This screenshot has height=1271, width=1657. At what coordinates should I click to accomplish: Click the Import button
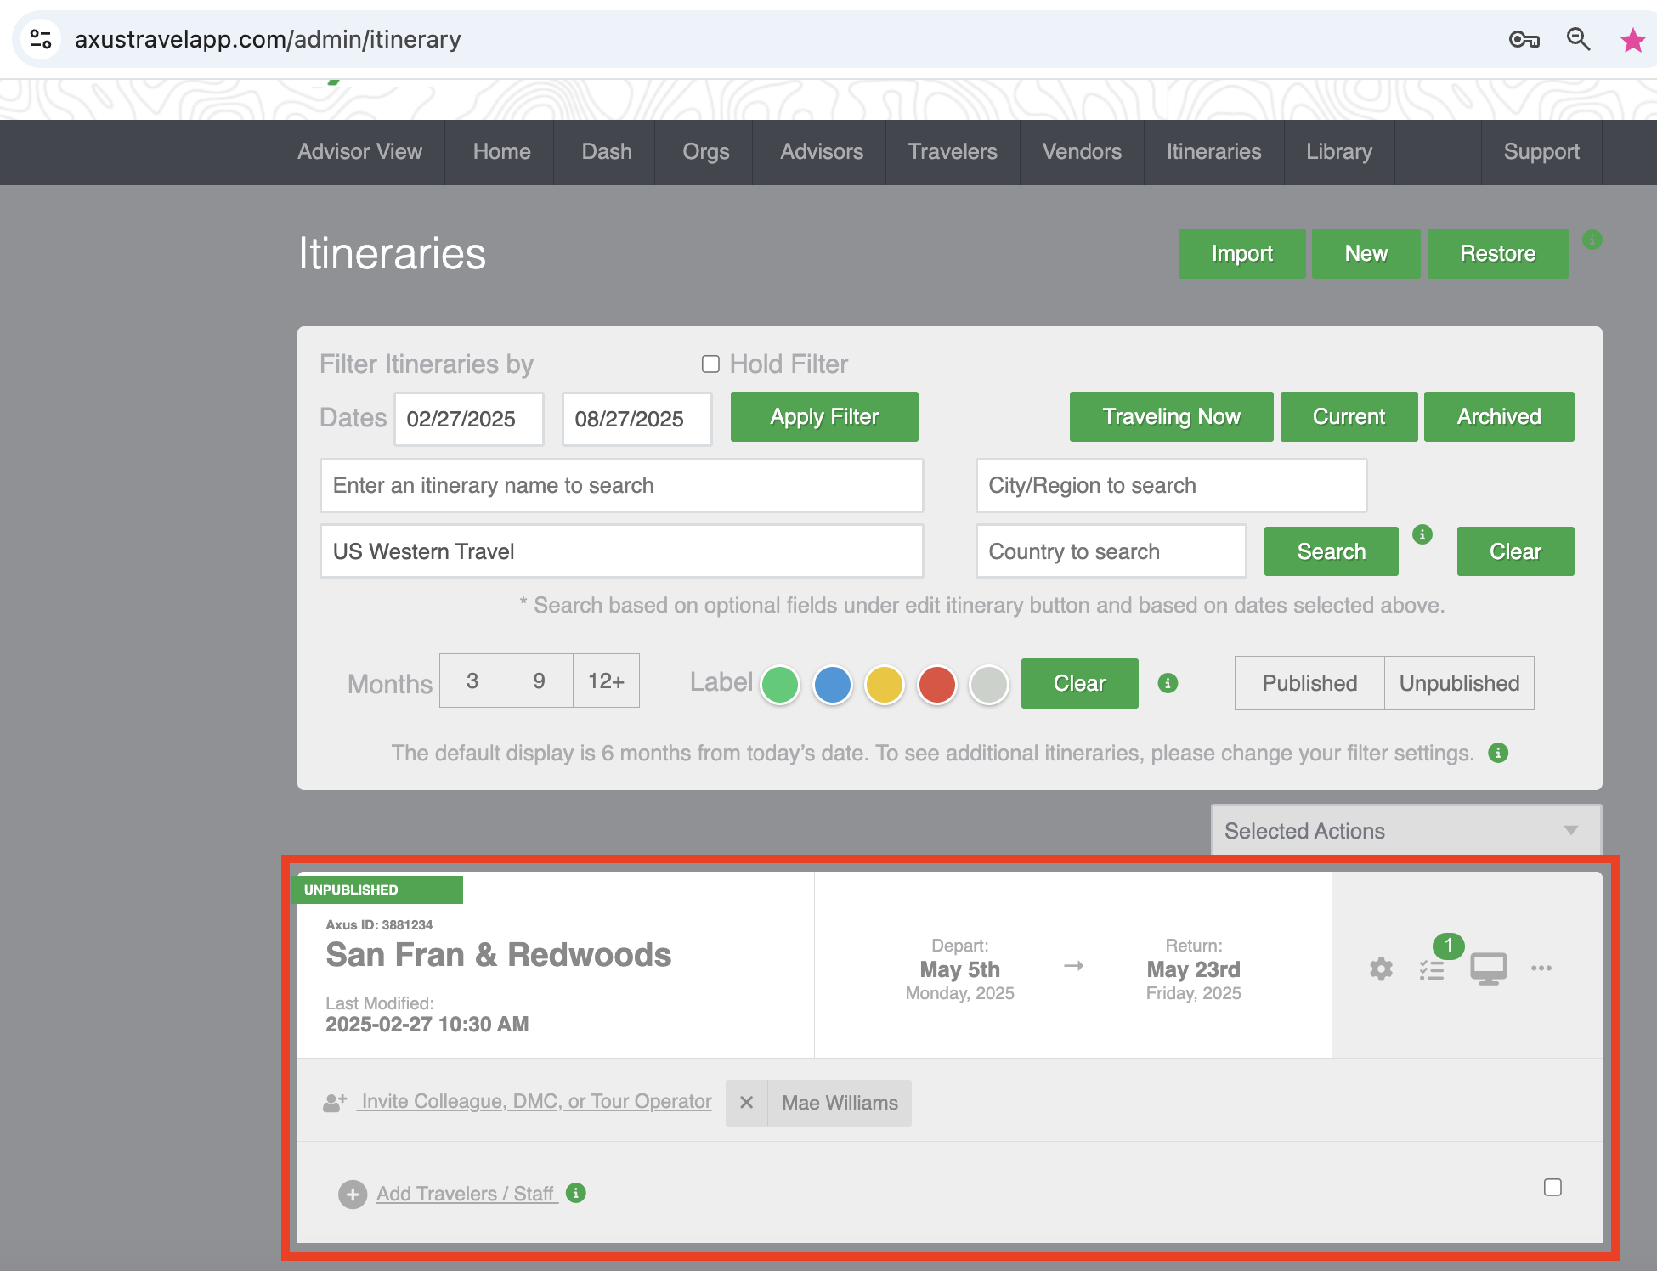coord(1241,253)
